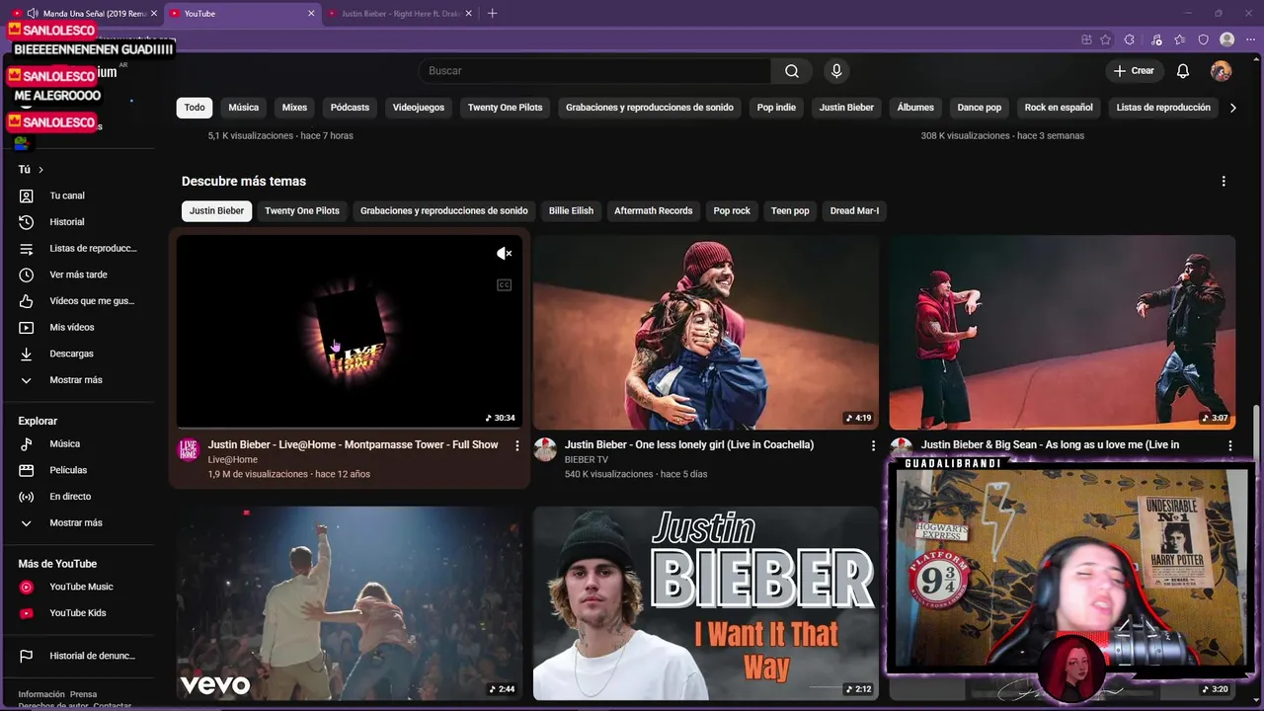1264x711 pixels.
Task: Select Aftermath Records topic chip
Action: (654, 211)
